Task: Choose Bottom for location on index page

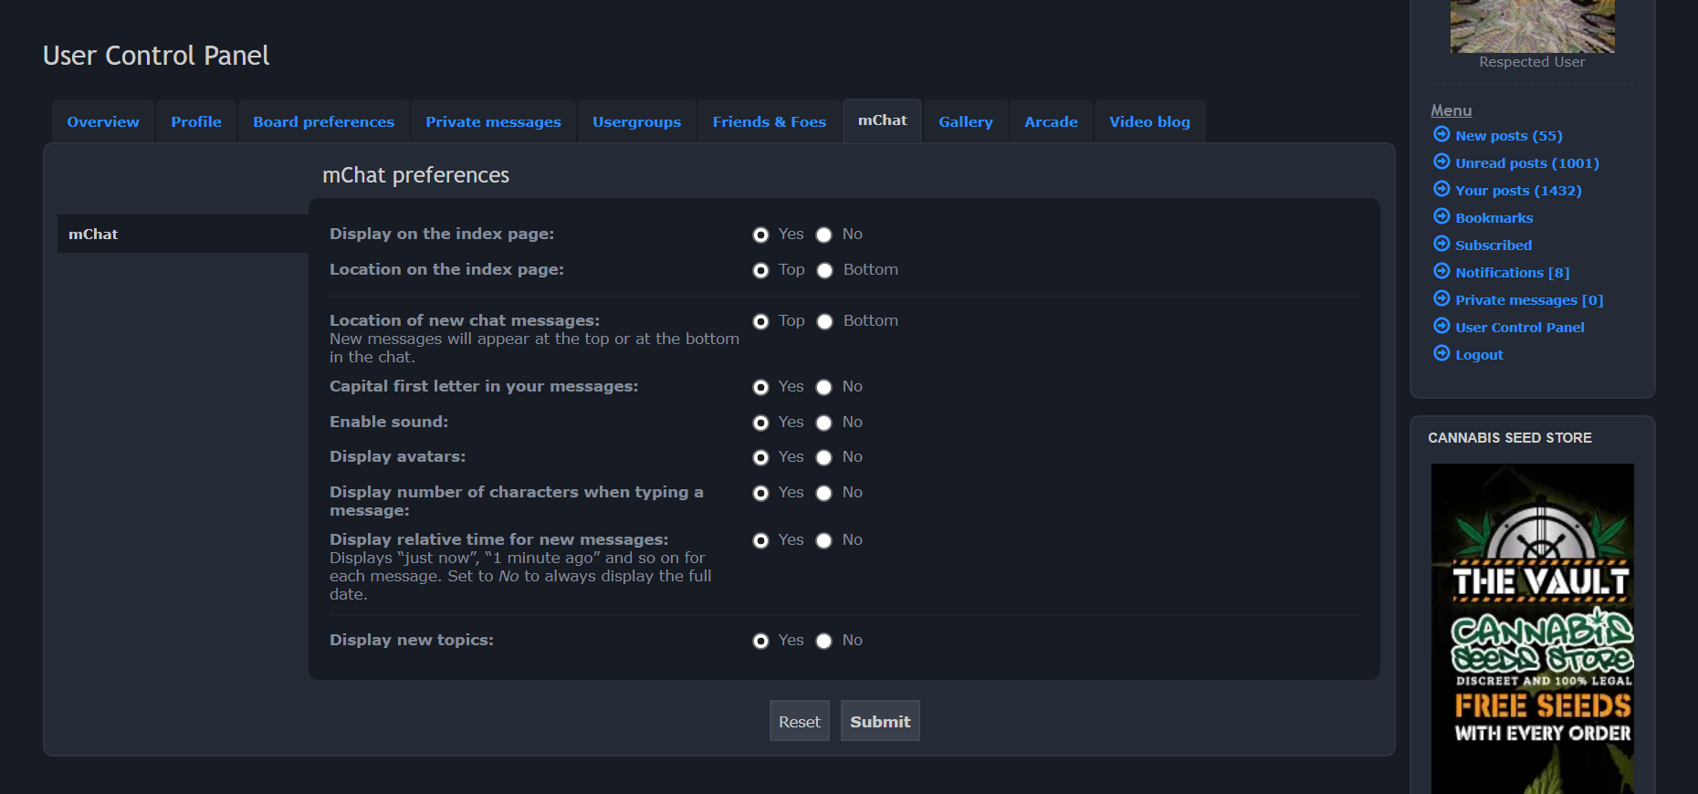Action: click(825, 271)
